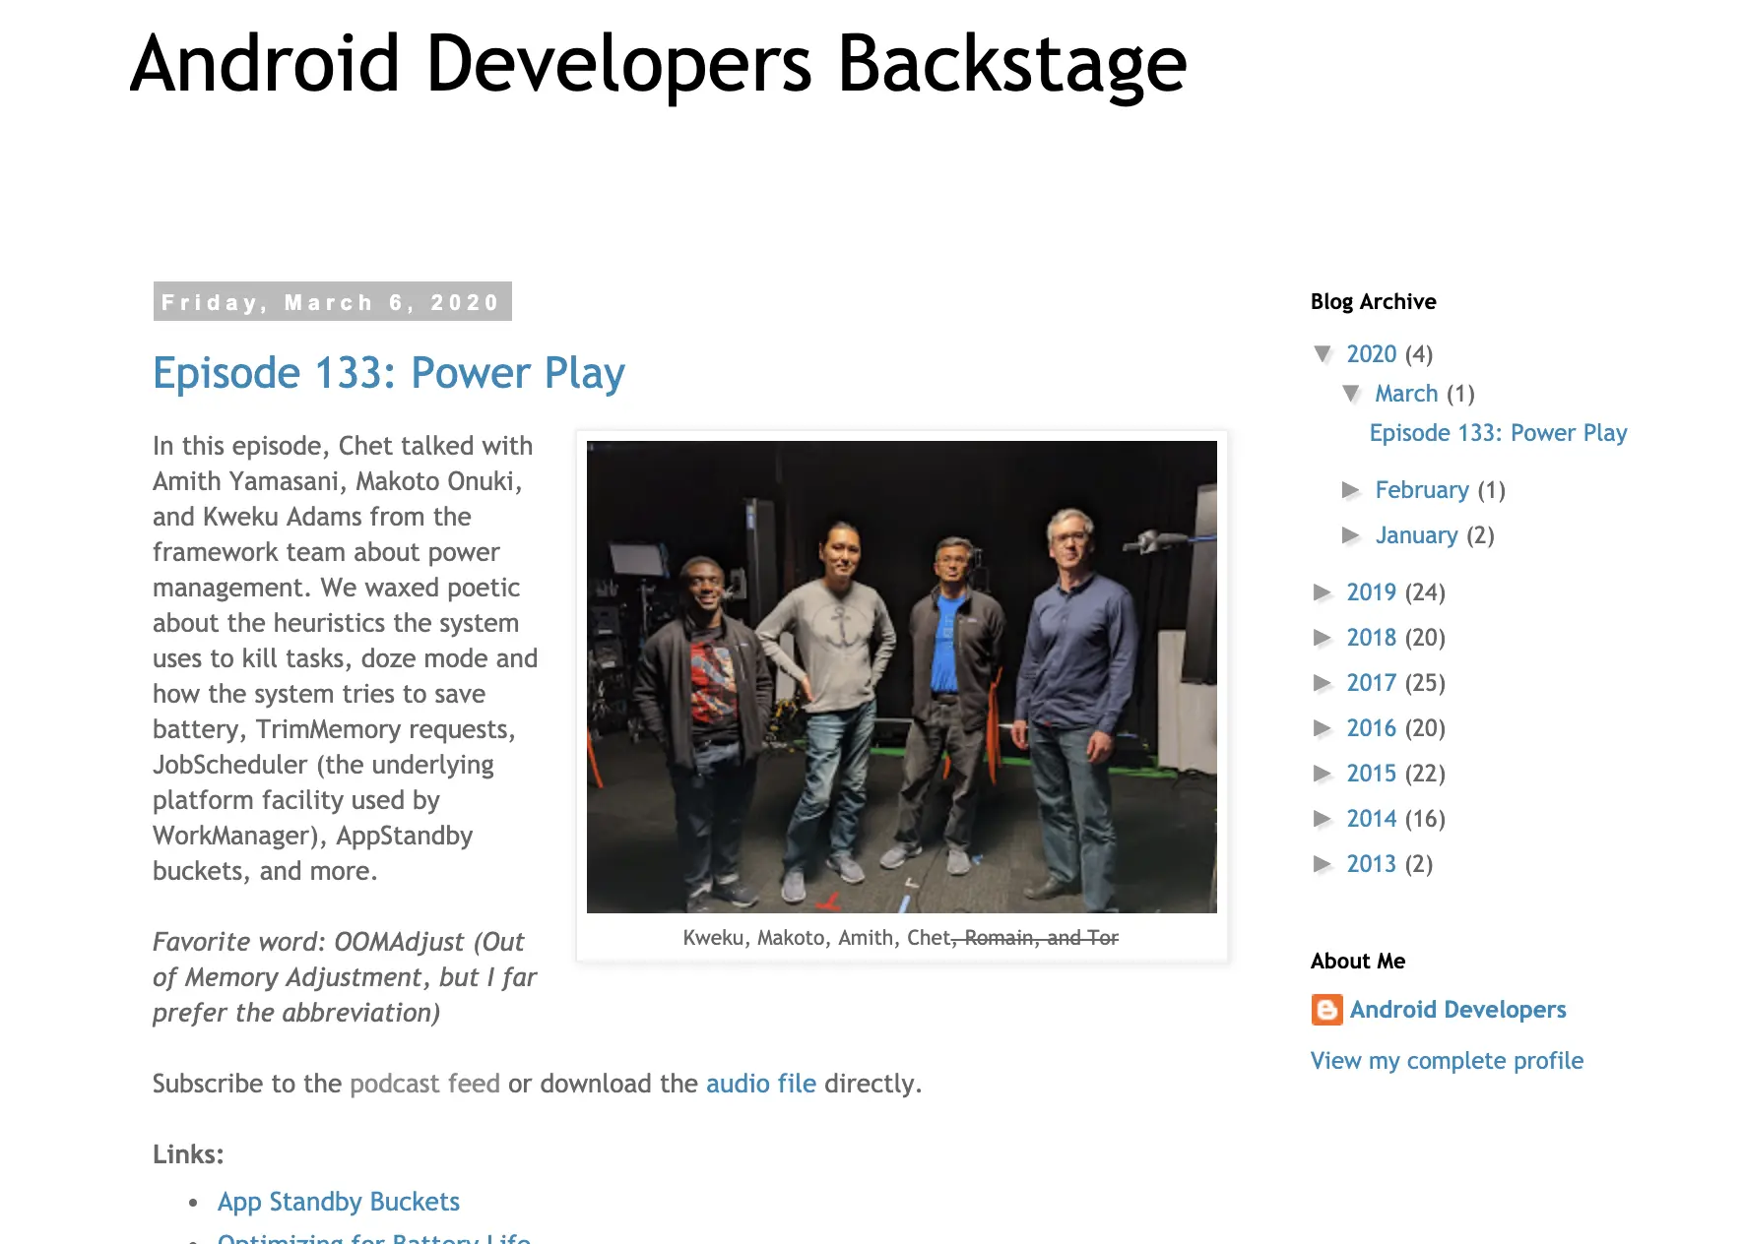The height and width of the screenshot is (1244, 1743).
Task: Collapse the 2020 archive triangle
Action: (1323, 354)
